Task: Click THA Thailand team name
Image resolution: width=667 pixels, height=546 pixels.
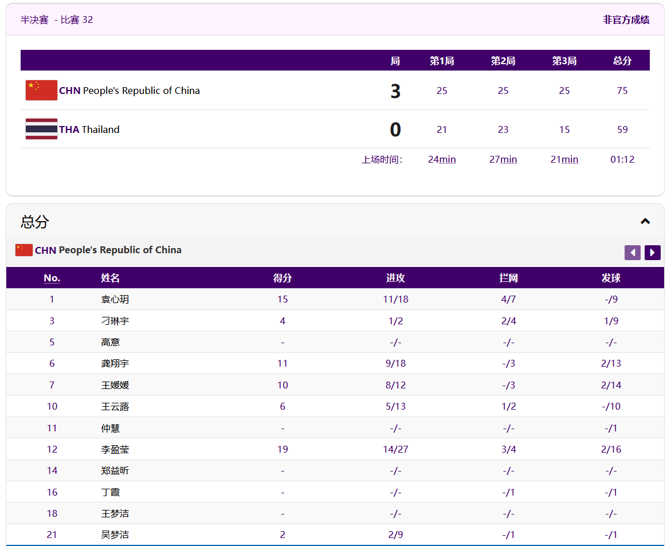Action: click(89, 129)
